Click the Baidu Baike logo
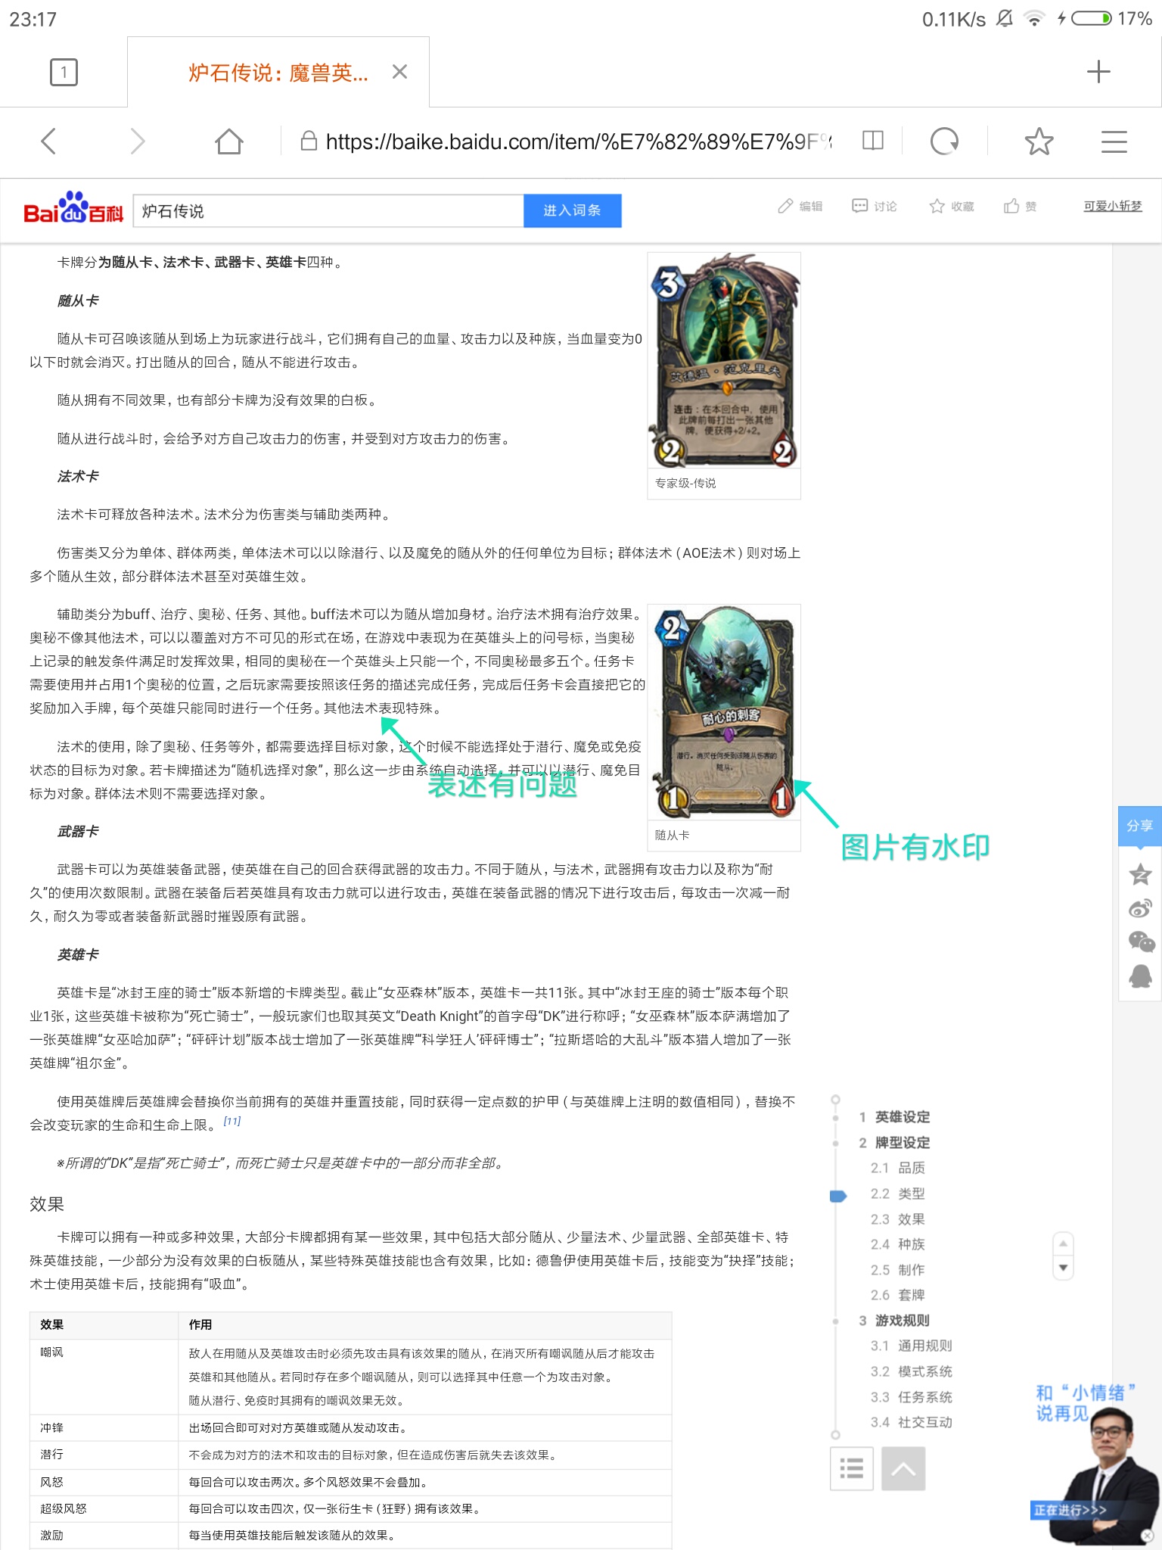This screenshot has height=1550, width=1162. [x=73, y=208]
